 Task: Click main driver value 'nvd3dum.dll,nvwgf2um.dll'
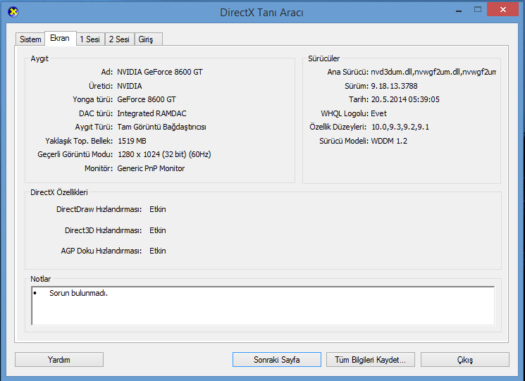[x=433, y=72]
